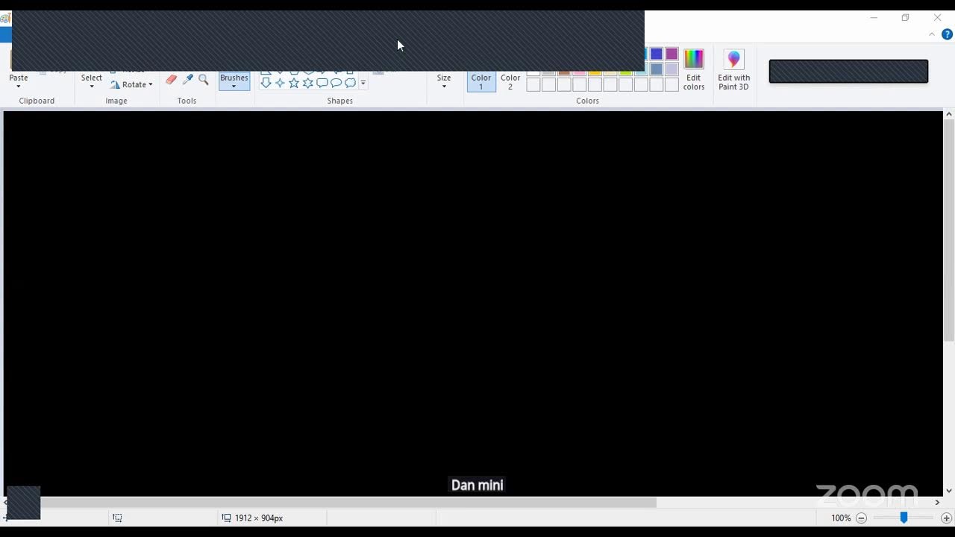Select the Magnifier tool

(203, 80)
